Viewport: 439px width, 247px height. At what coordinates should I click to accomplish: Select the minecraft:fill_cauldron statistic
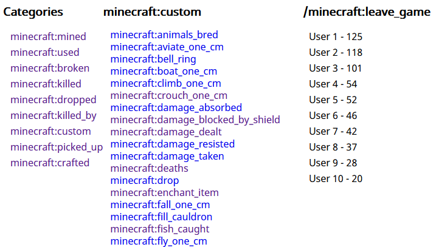point(161,217)
